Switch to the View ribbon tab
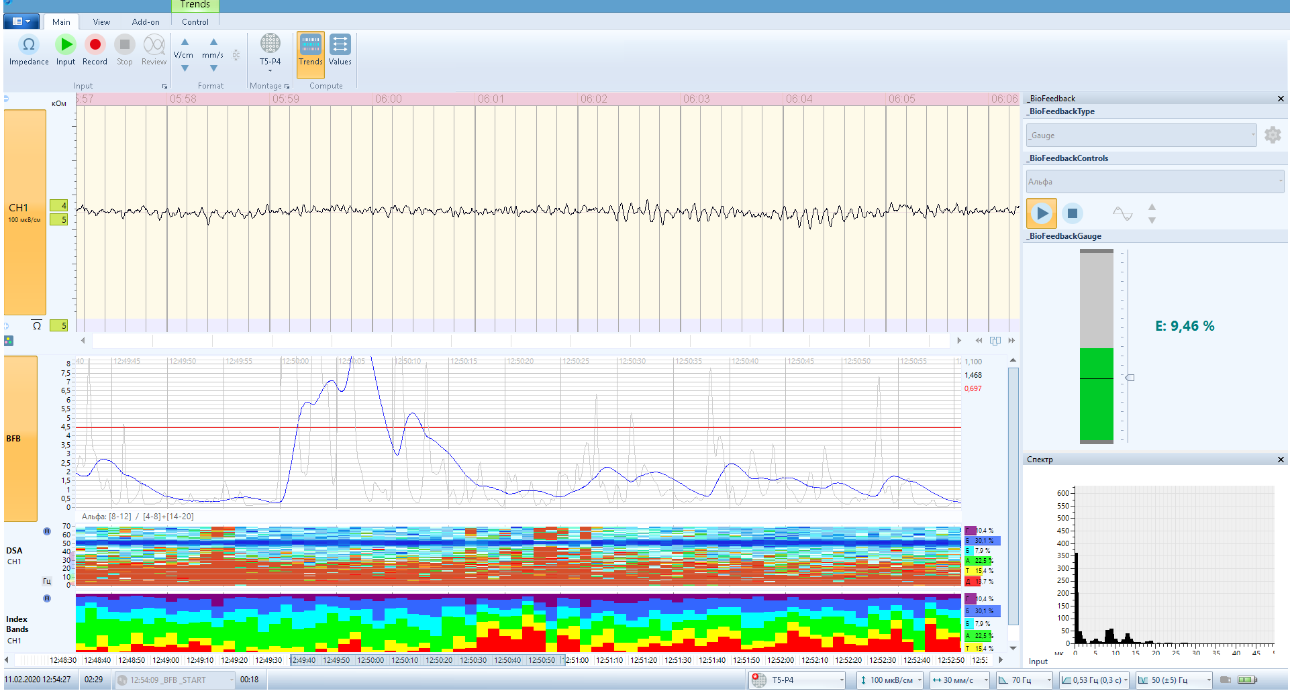 [101, 21]
